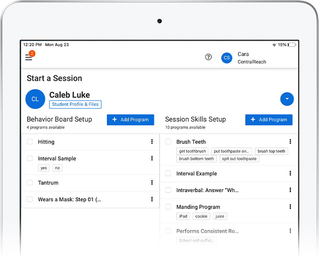Click the 12:20 PM clock in status bar
Image resolution: width=319 pixels, height=258 pixels.
coord(32,45)
